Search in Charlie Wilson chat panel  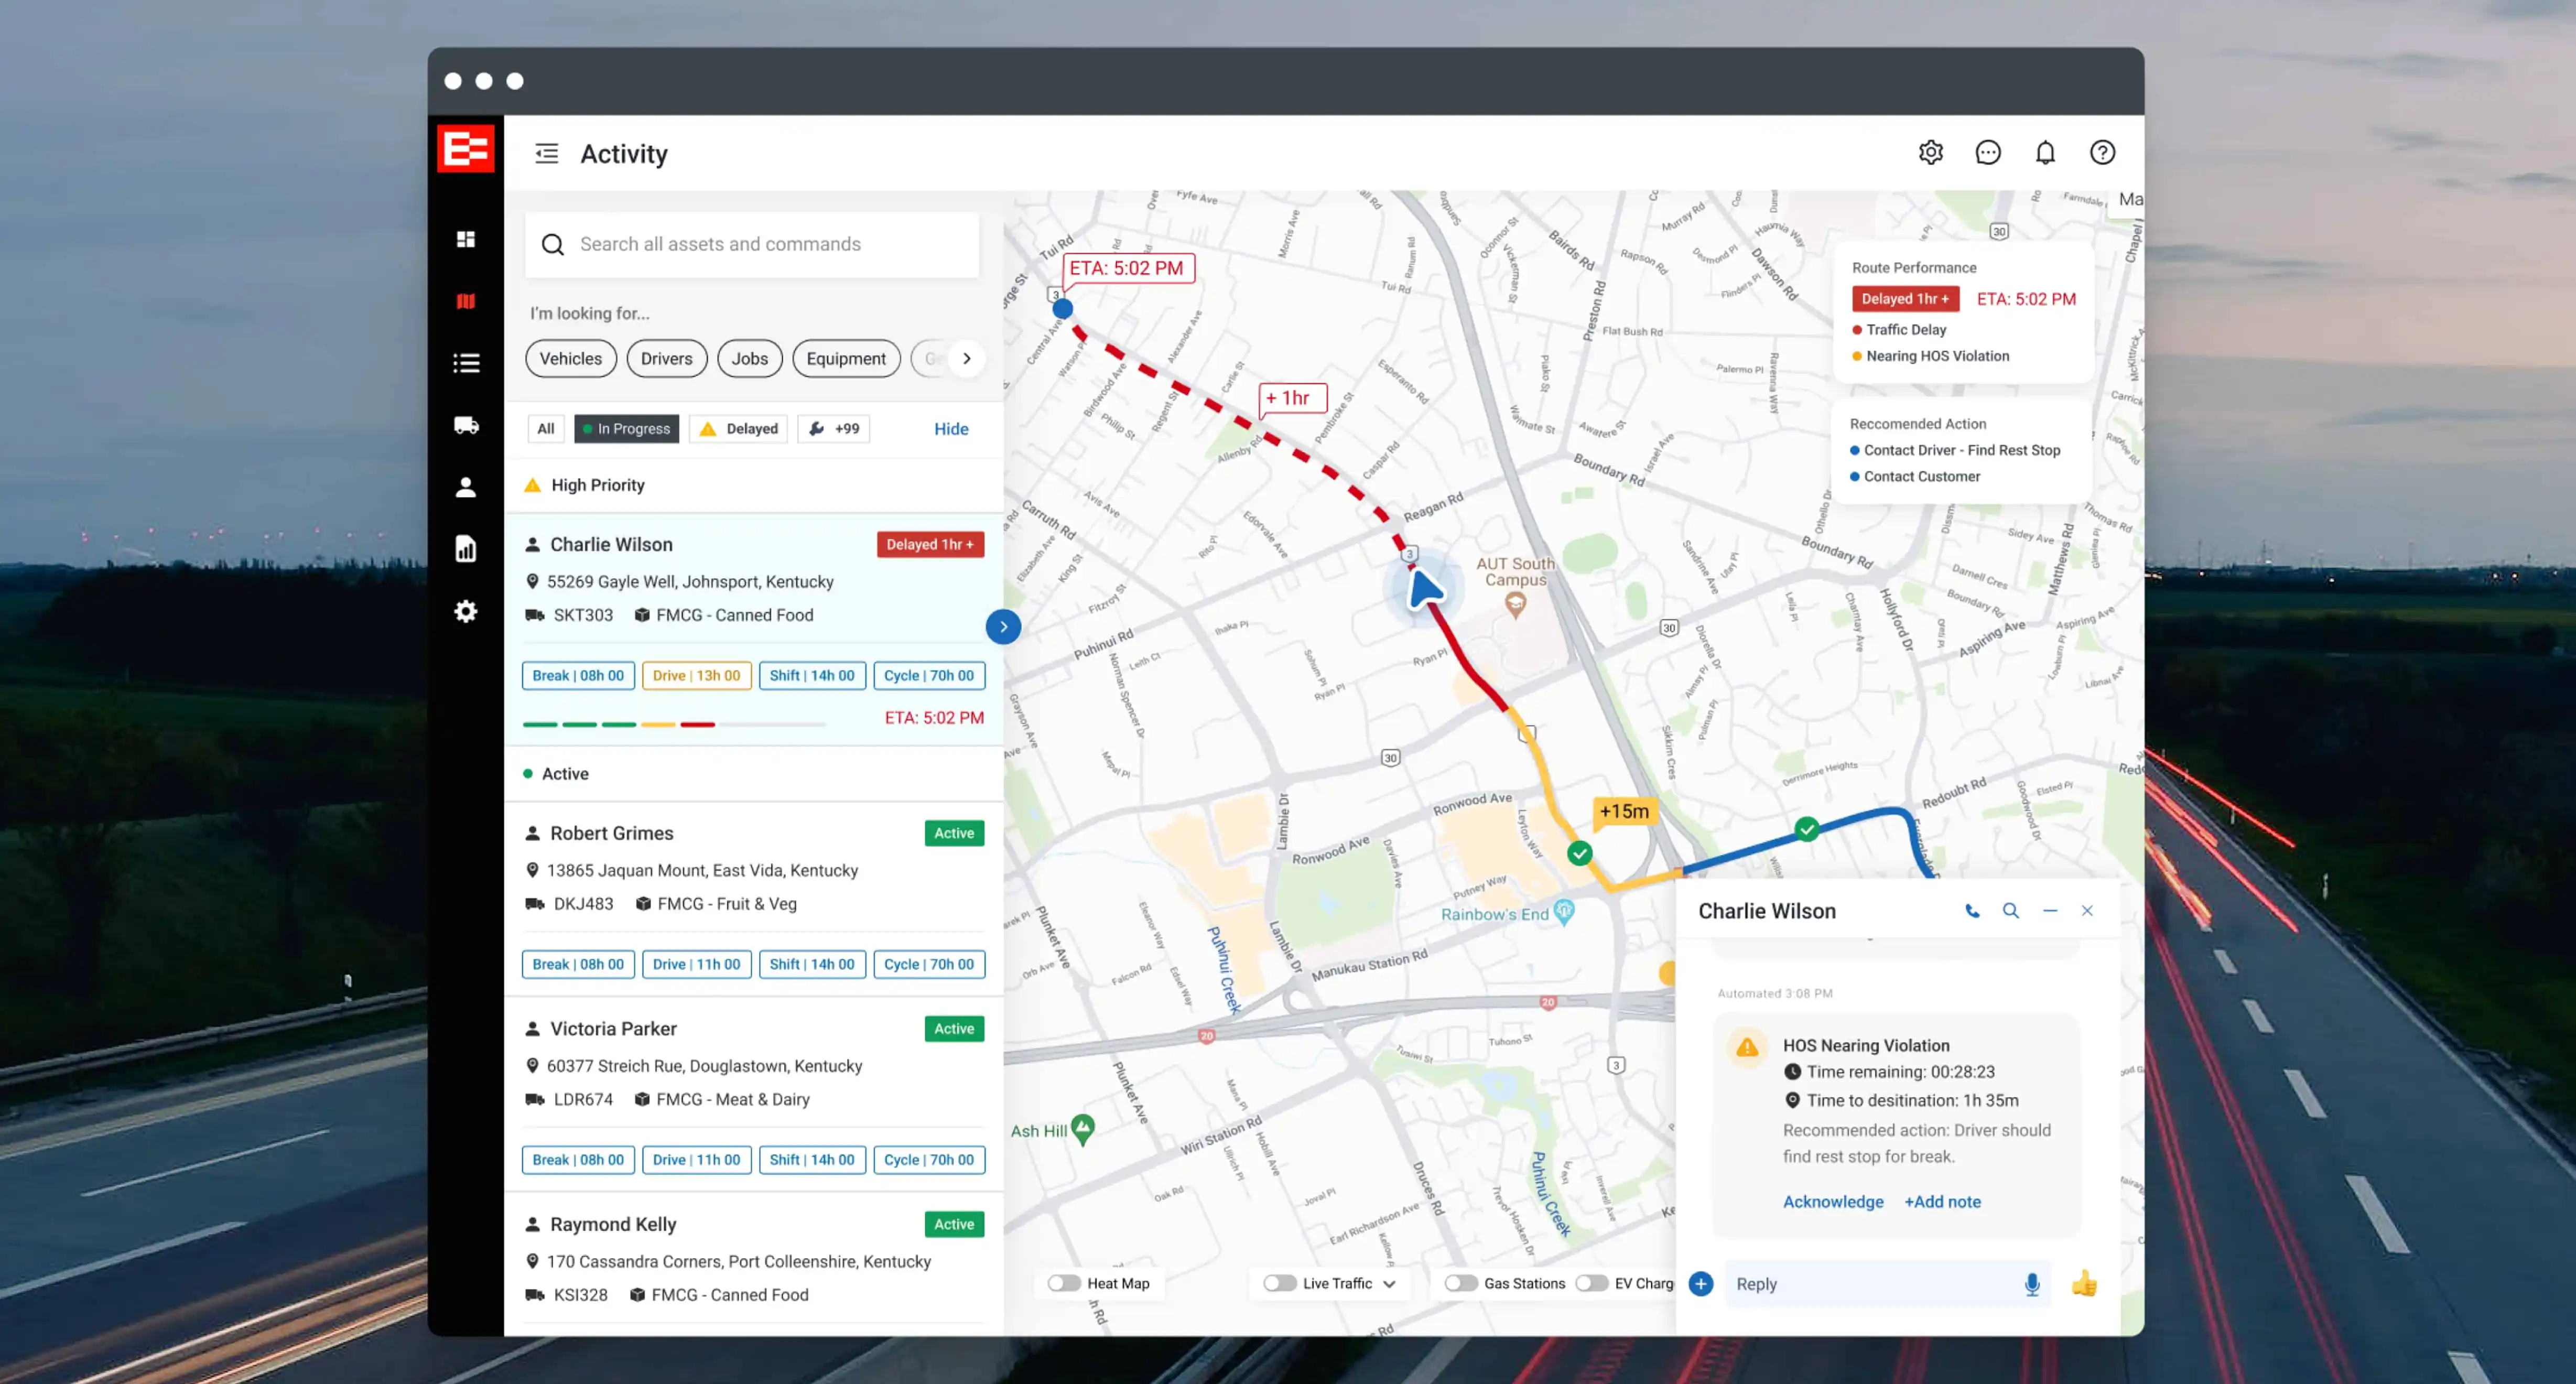[2010, 910]
